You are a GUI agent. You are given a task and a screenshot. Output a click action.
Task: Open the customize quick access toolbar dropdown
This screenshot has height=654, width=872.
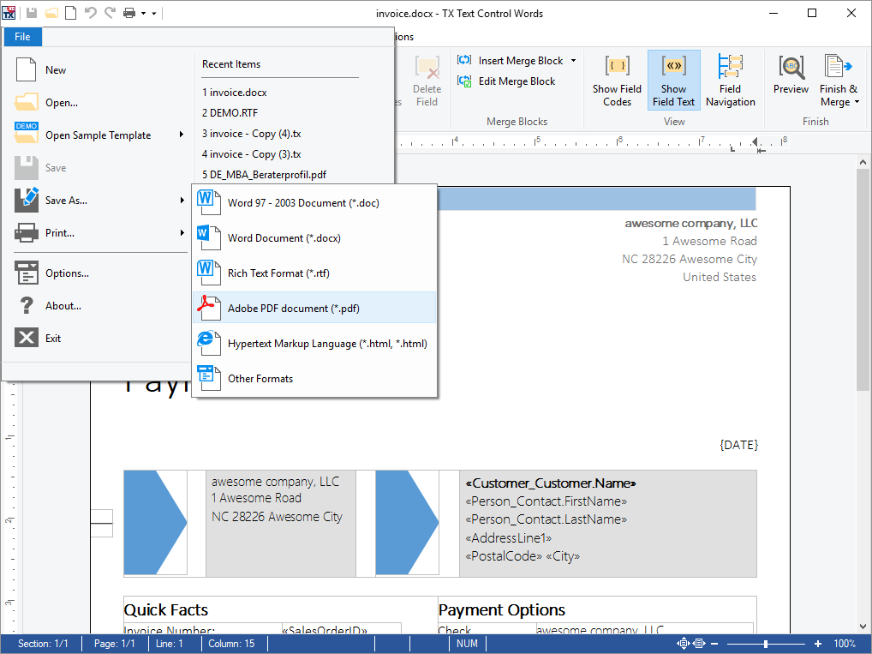coord(154,14)
